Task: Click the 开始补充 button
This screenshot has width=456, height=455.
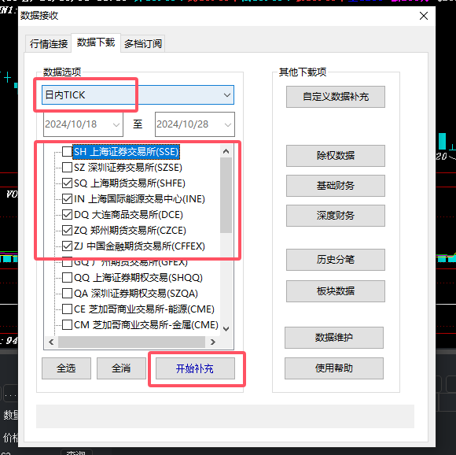Action: (195, 368)
